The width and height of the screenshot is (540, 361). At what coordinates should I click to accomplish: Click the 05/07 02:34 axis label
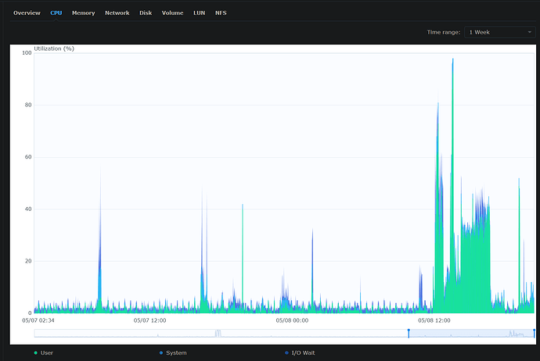(38, 320)
